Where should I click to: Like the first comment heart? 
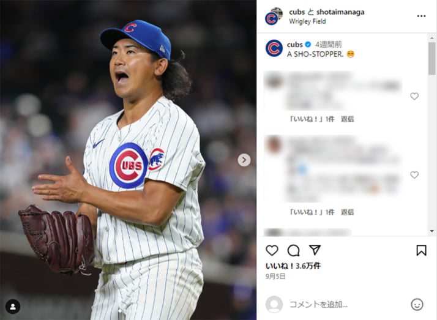[414, 96]
